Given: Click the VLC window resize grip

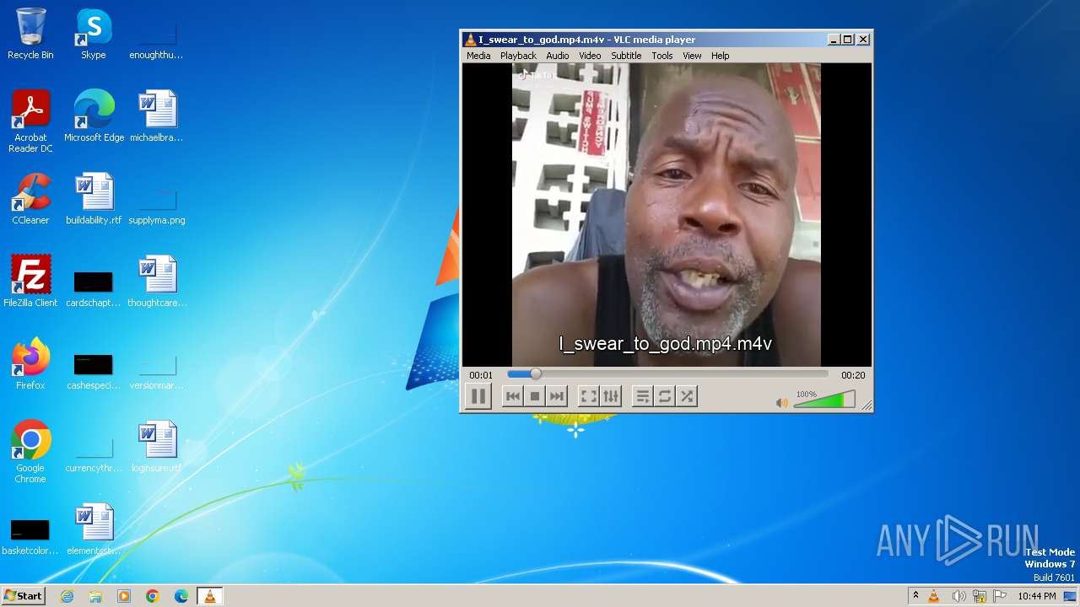Looking at the screenshot, I should [866, 406].
